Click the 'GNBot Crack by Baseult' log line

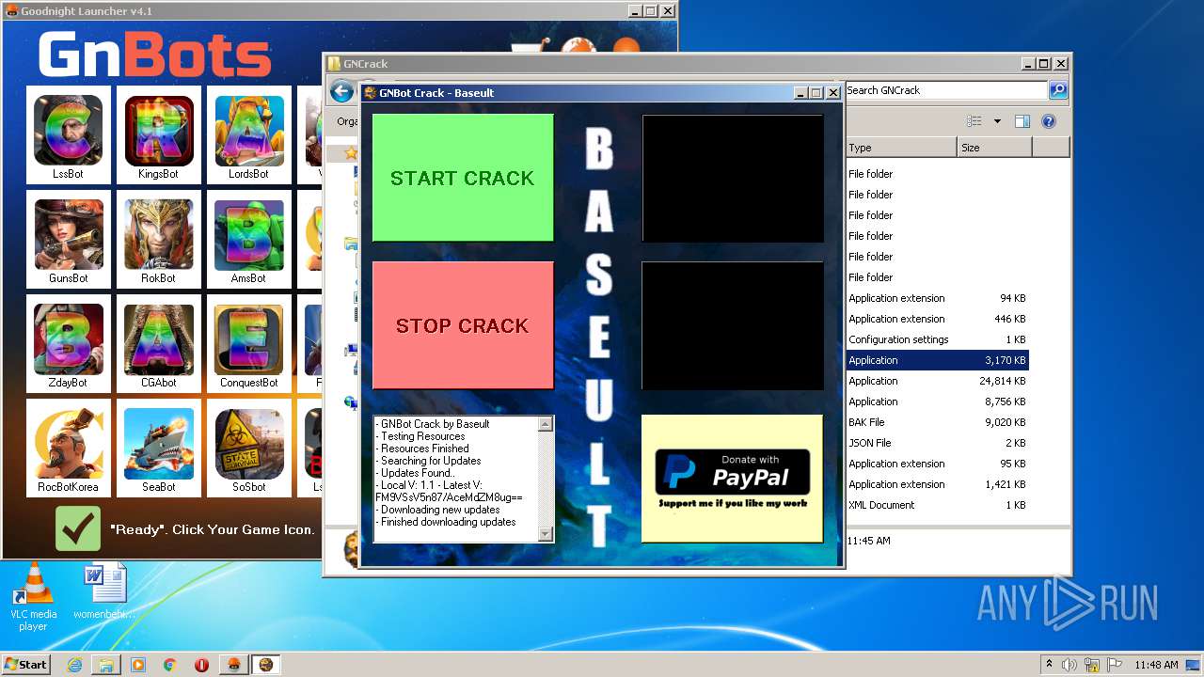(x=433, y=424)
